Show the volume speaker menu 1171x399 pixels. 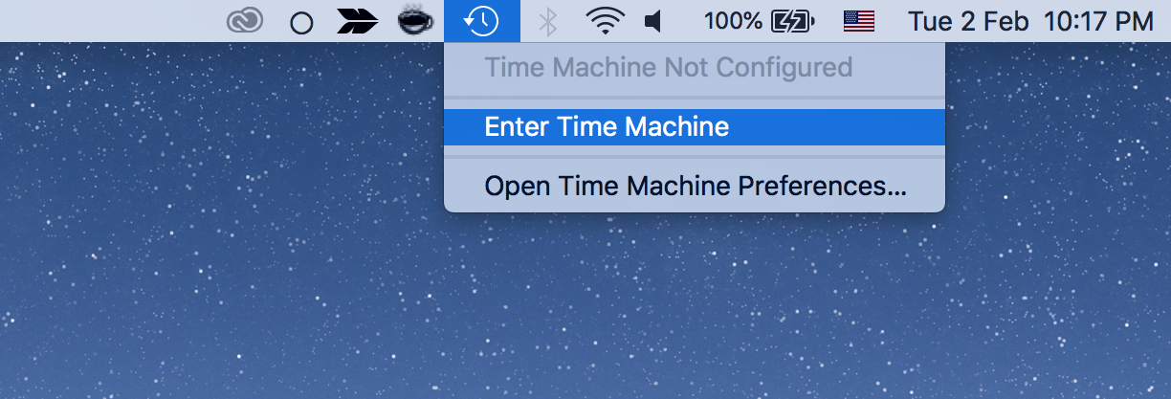(653, 21)
